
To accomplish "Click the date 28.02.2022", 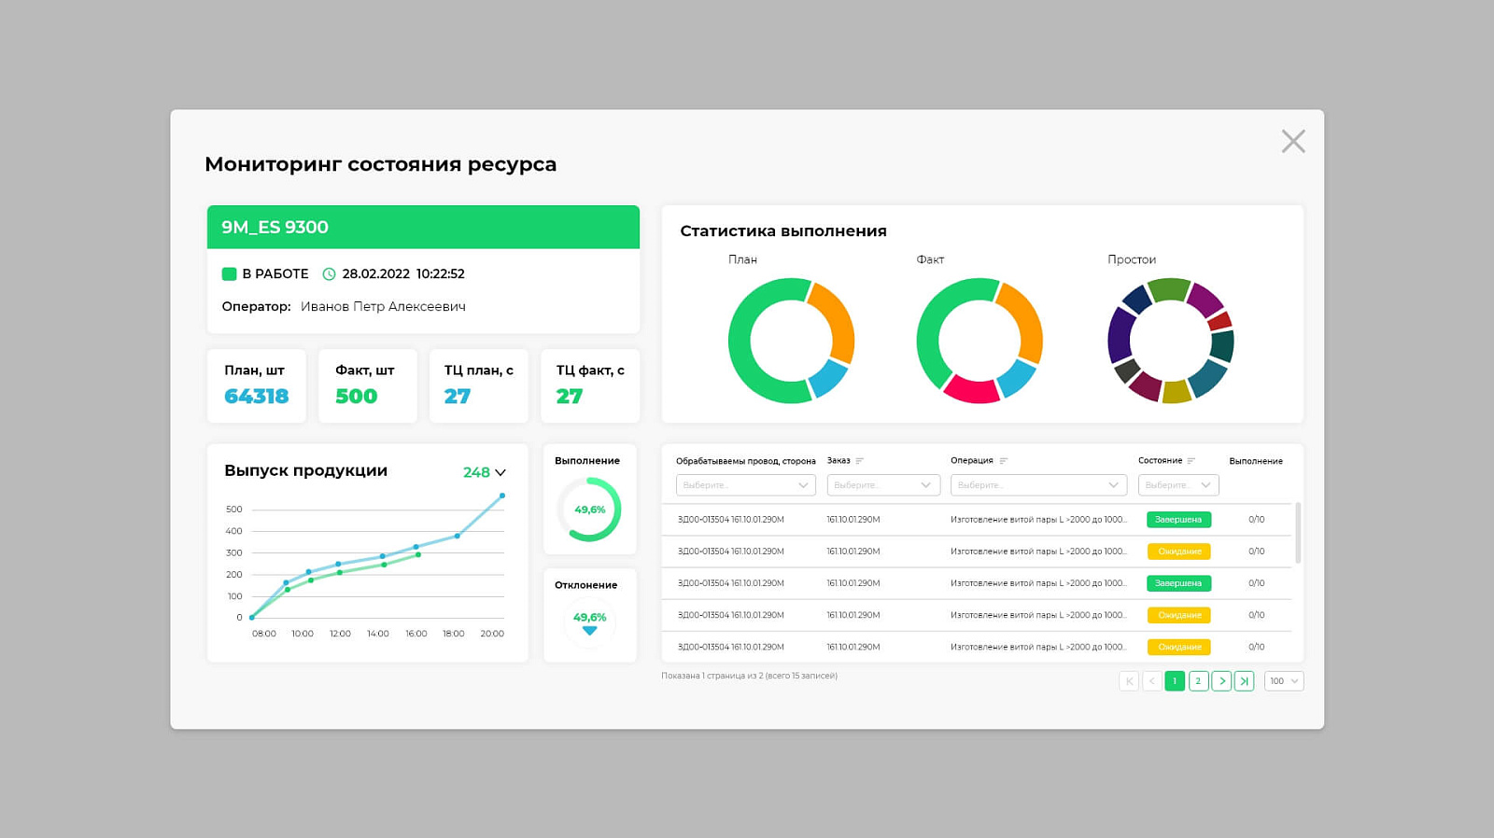I will 375,274.
